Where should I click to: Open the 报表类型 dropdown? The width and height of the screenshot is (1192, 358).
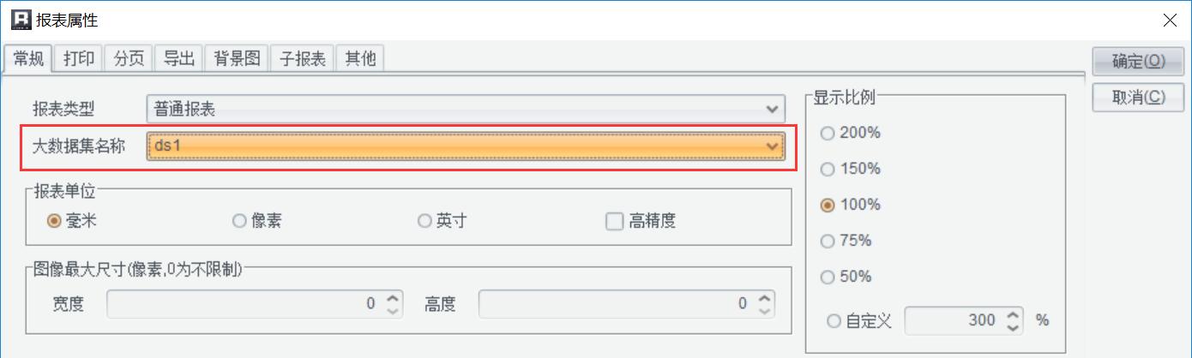coord(466,109)
